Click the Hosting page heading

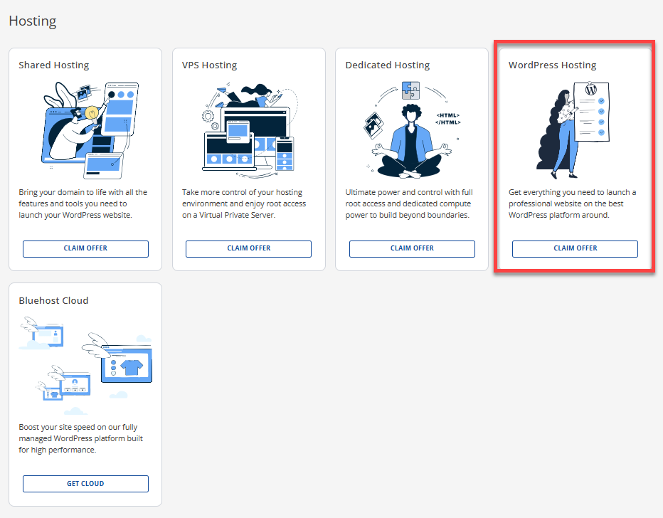pos(32,21)
